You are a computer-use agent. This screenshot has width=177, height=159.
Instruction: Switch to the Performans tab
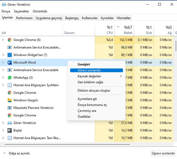[x=24, y=18]
